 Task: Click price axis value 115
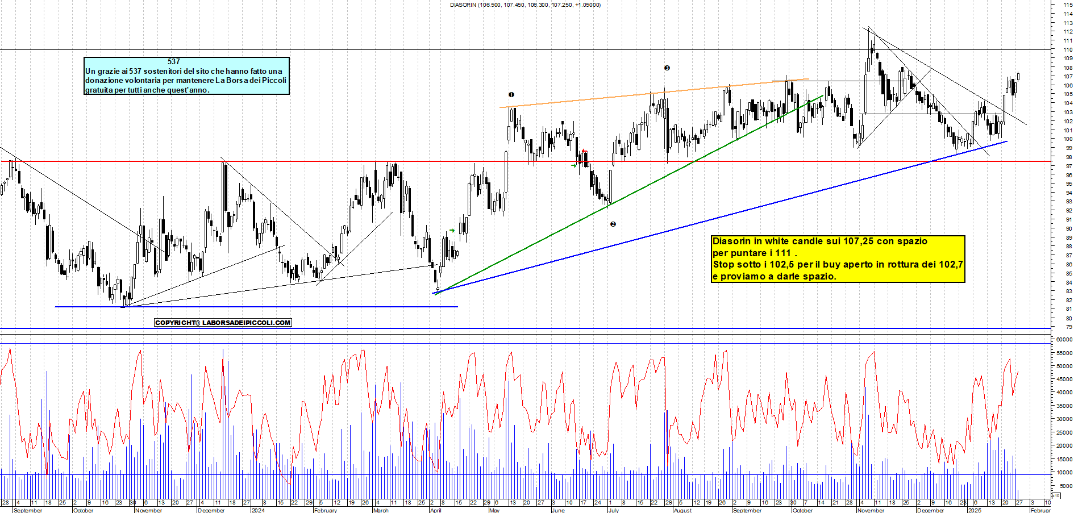click(1068, 5)
